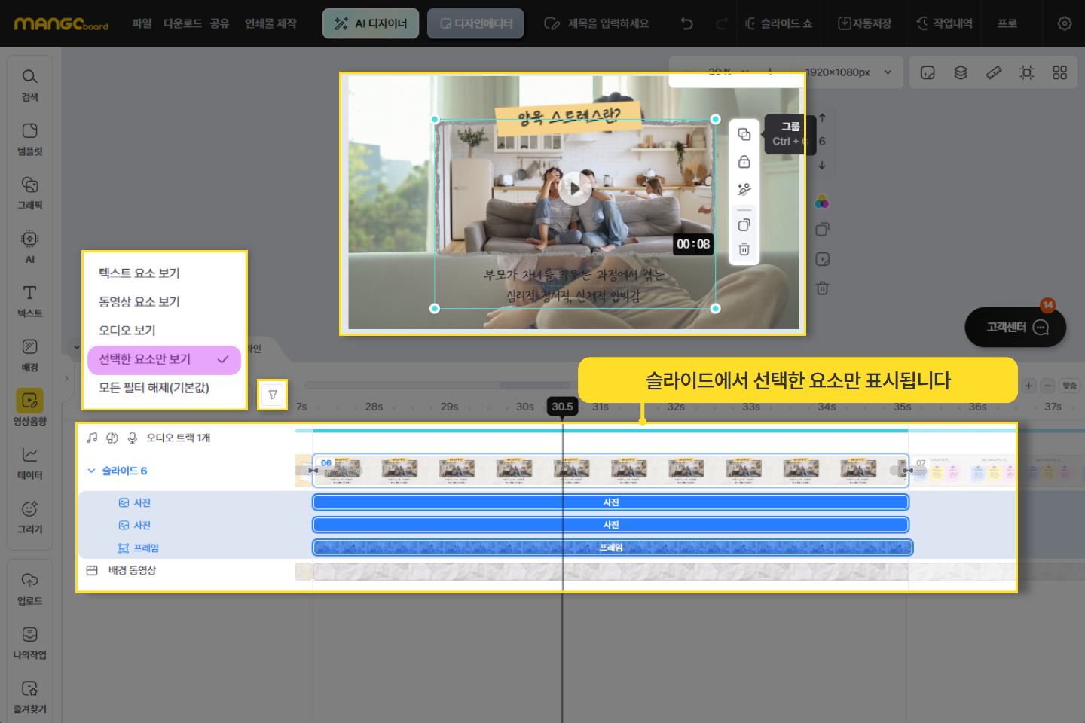
Task: Open the 다운로드 menu
Action: [182, 23]
